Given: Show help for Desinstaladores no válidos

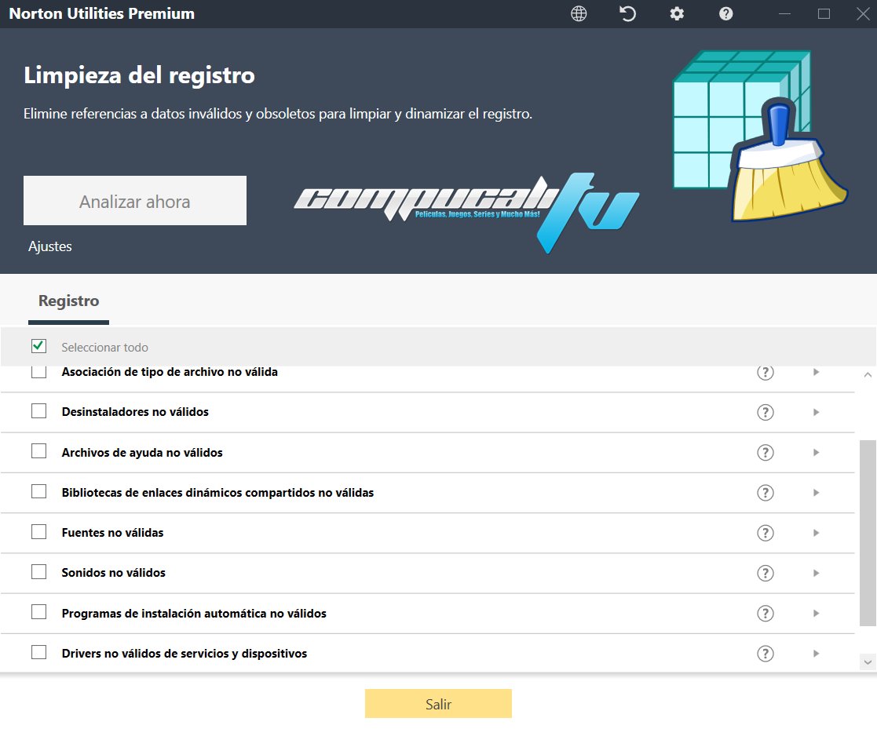Looking at the screenshot, I should (766, 412).
